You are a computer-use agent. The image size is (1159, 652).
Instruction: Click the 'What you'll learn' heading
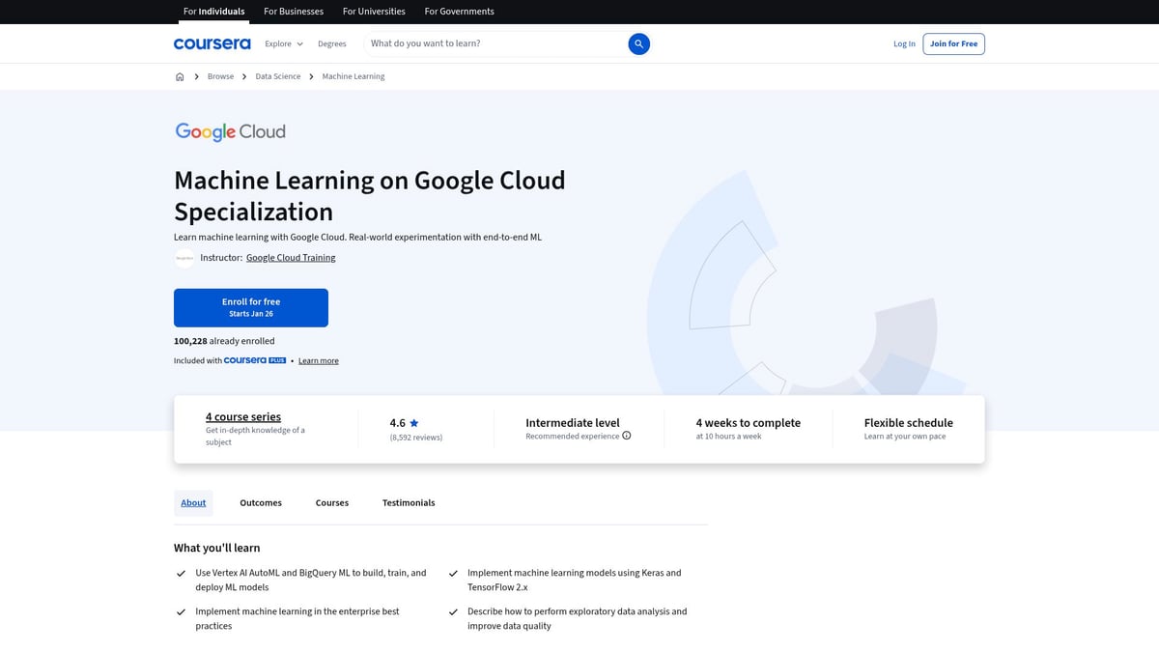[216, 548]
